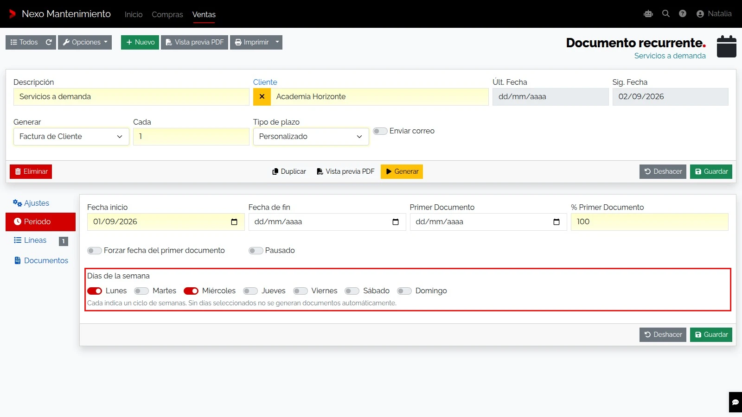
Task: Open the chat bubble icon at bottom right
Action: [736, 402]
